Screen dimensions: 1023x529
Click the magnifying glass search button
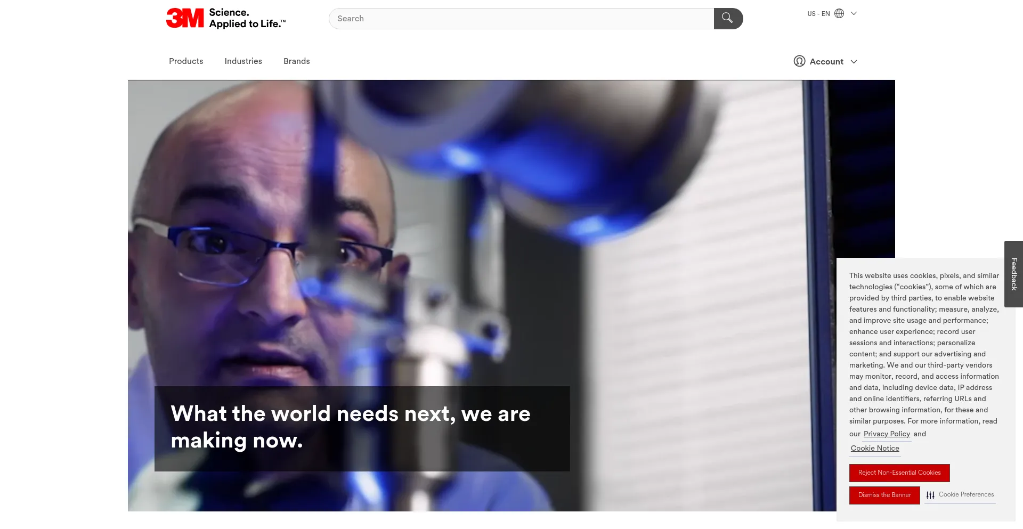[728, 19]
